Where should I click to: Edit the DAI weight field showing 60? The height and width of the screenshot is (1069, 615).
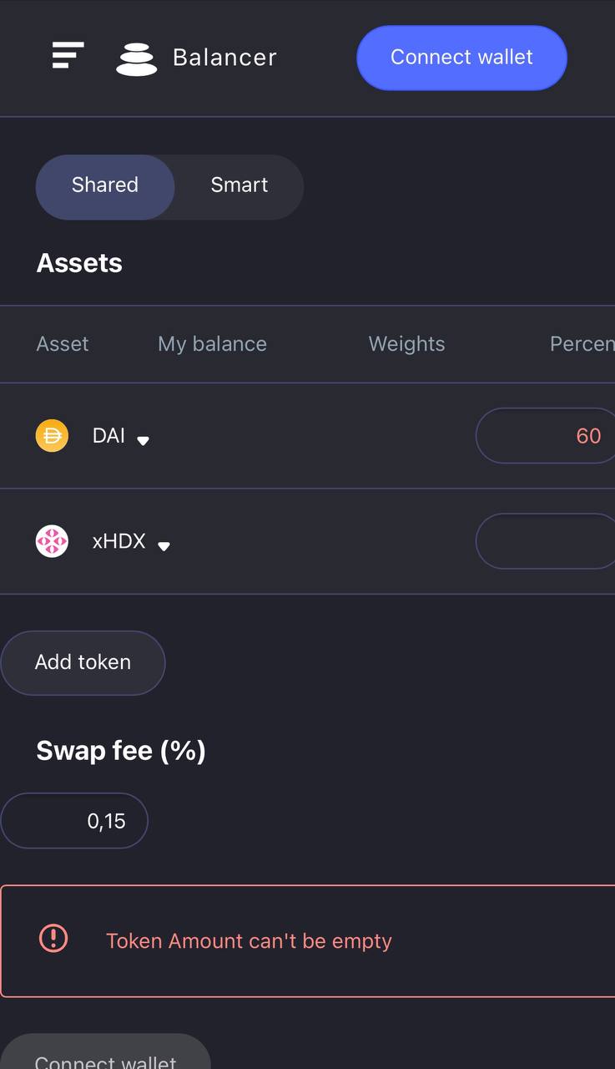tap(546, 436)
